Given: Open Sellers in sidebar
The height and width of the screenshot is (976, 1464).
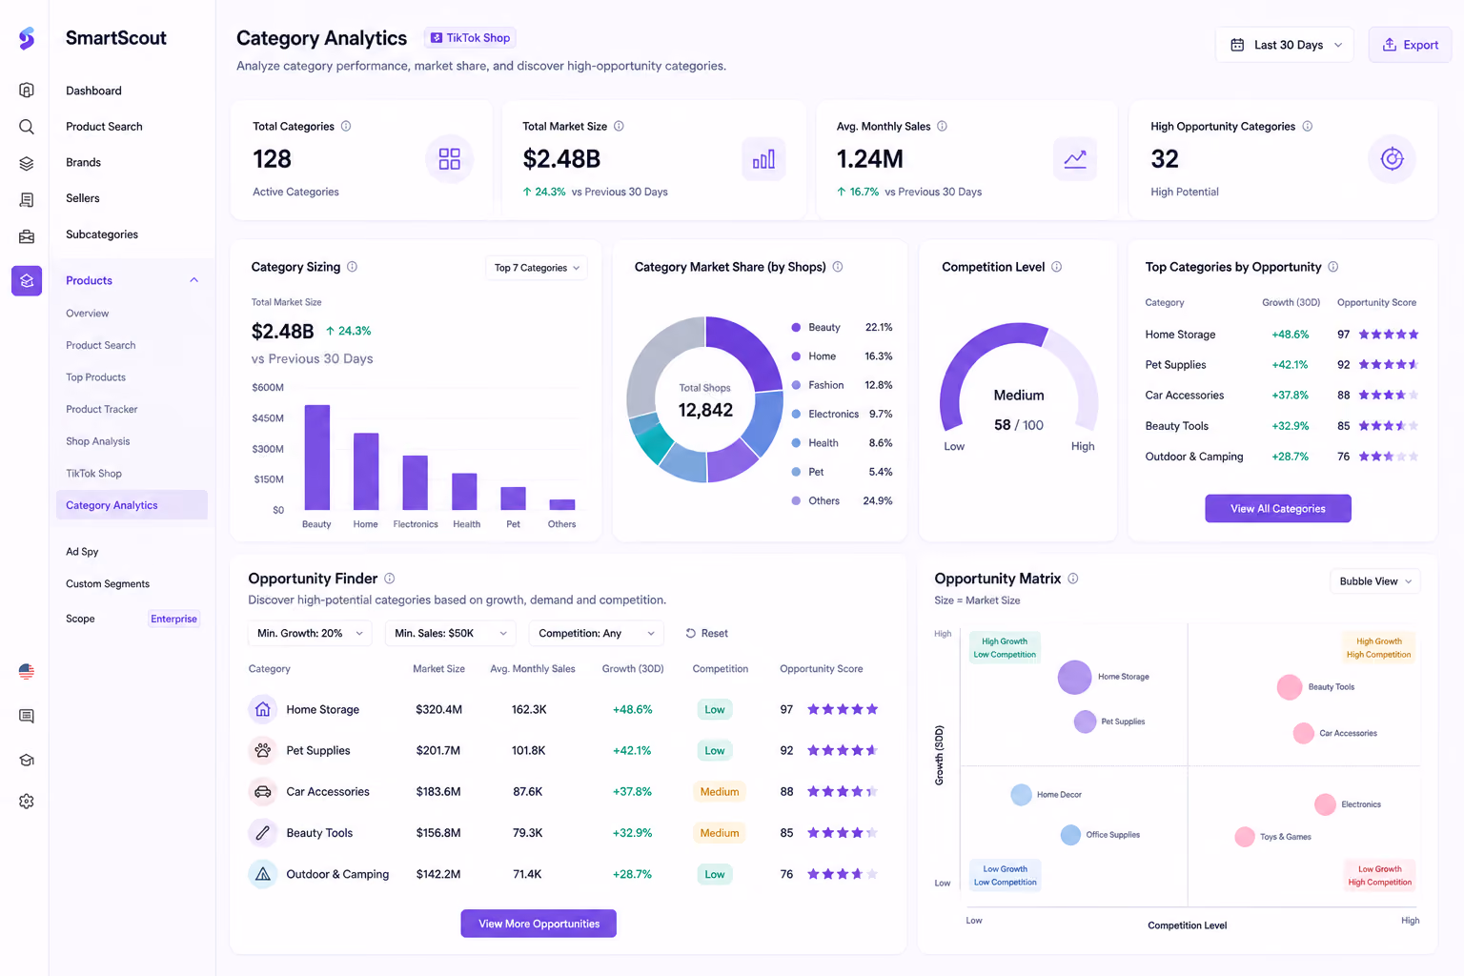Looking at the screenshot, I should click(83, 198).
